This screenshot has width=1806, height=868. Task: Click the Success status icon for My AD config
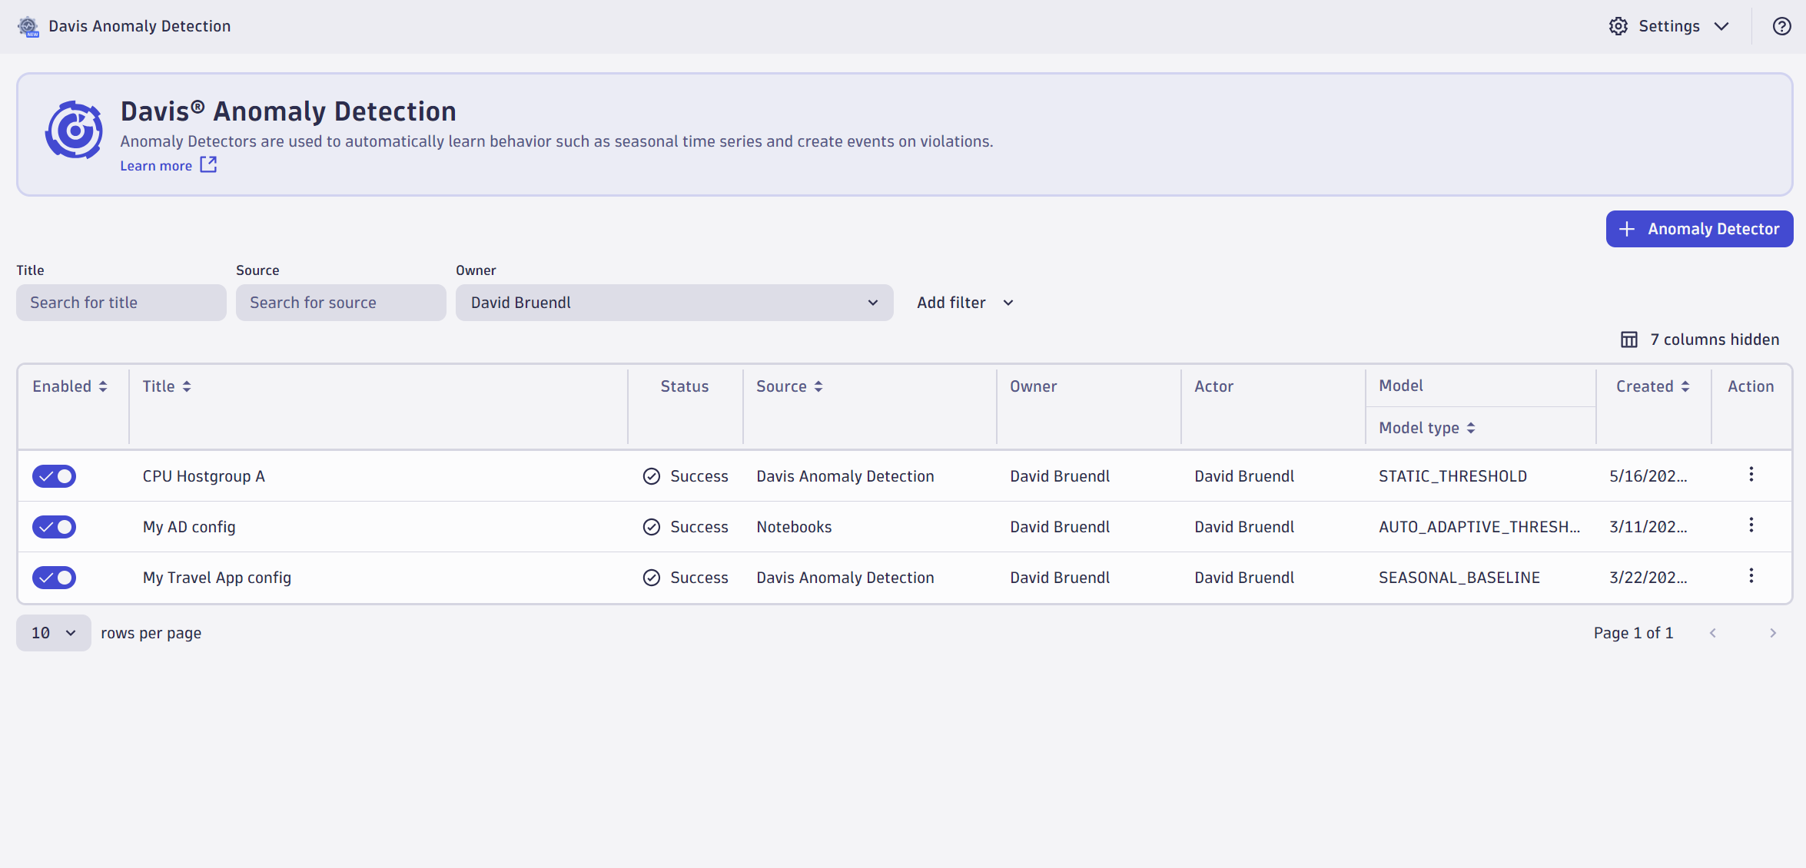click(652, 527)
